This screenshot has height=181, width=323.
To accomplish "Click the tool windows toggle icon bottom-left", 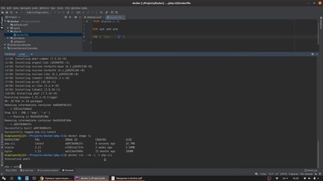I will pos(2,174).
